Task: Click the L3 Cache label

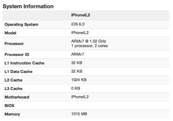Action: click(x=13, y=89)
